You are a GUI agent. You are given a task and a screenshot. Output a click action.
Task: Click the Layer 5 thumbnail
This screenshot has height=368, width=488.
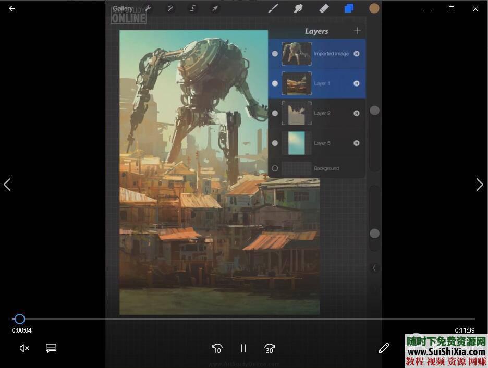tap(296, 143)
